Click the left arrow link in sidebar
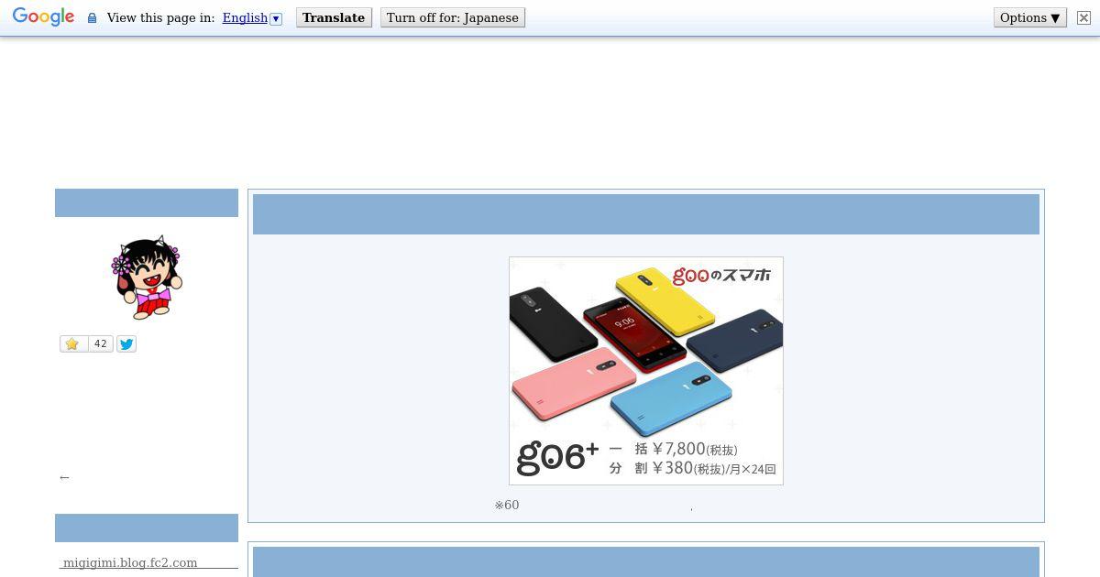Viewport: 1100px width, 577px height. click(x=64, y=477)
